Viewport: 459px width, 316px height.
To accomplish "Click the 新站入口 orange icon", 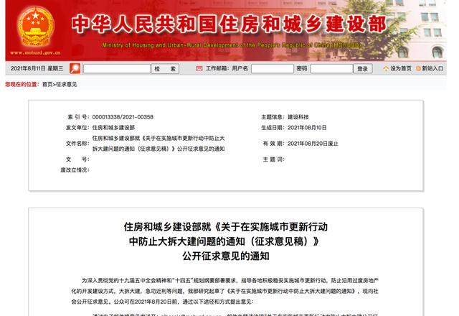I will coord(418,69).
